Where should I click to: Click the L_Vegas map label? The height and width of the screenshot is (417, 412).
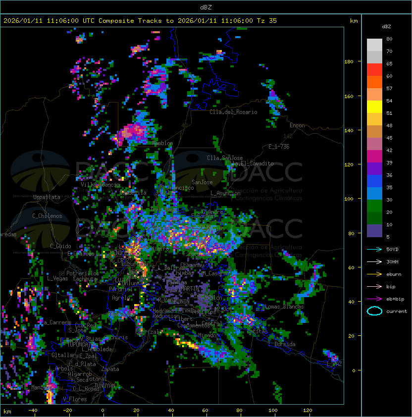click(57, 278)
